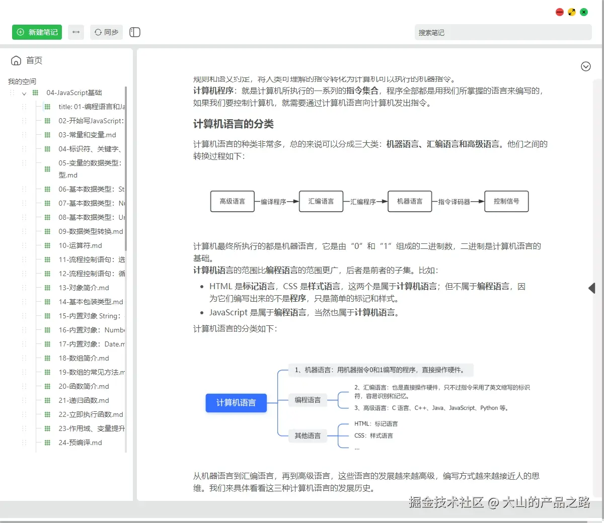The image size is (604, 523).
Task: Open note 12-流程控制语句
Action: click(x=92, y=274)
